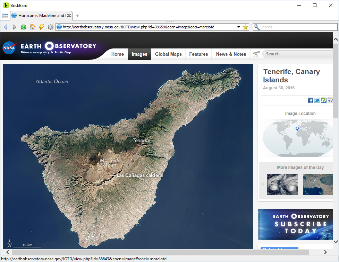339x262 pixels.
Task: Go to home page via house icon
Action: (x=32, y=27)
